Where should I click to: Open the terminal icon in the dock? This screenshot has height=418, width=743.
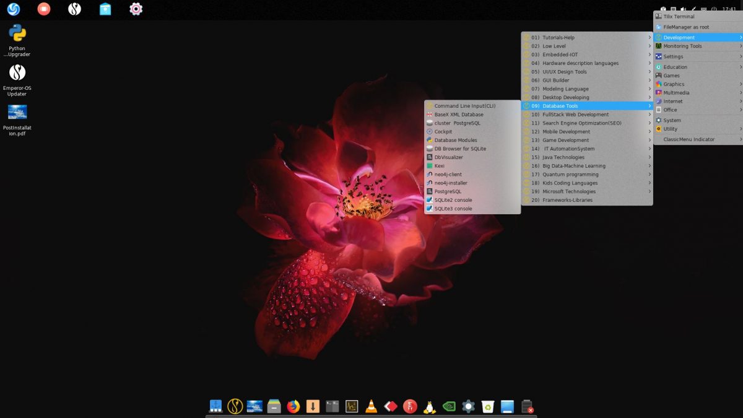tap(332, 406)
